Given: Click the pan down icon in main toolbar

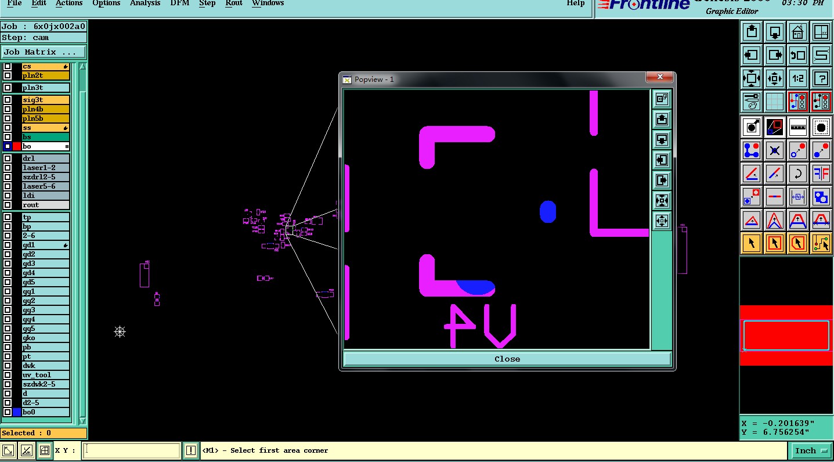Looking at the screenshot, I should click(x=775, y=32).
